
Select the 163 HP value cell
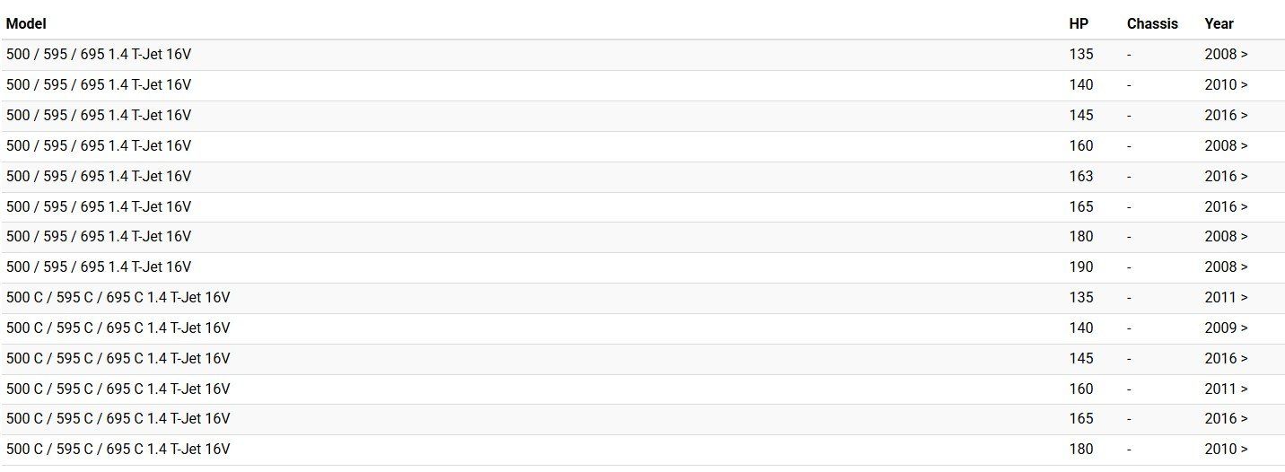(x=1081, y=176)
